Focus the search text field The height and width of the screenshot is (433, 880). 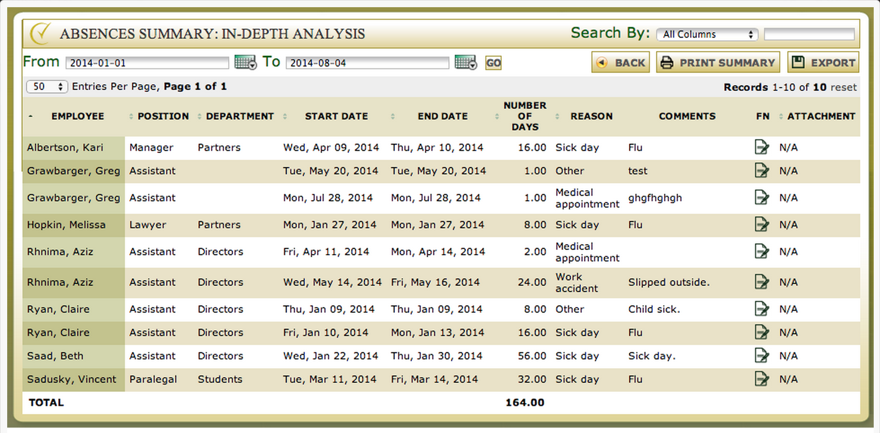tap(809, 34)
